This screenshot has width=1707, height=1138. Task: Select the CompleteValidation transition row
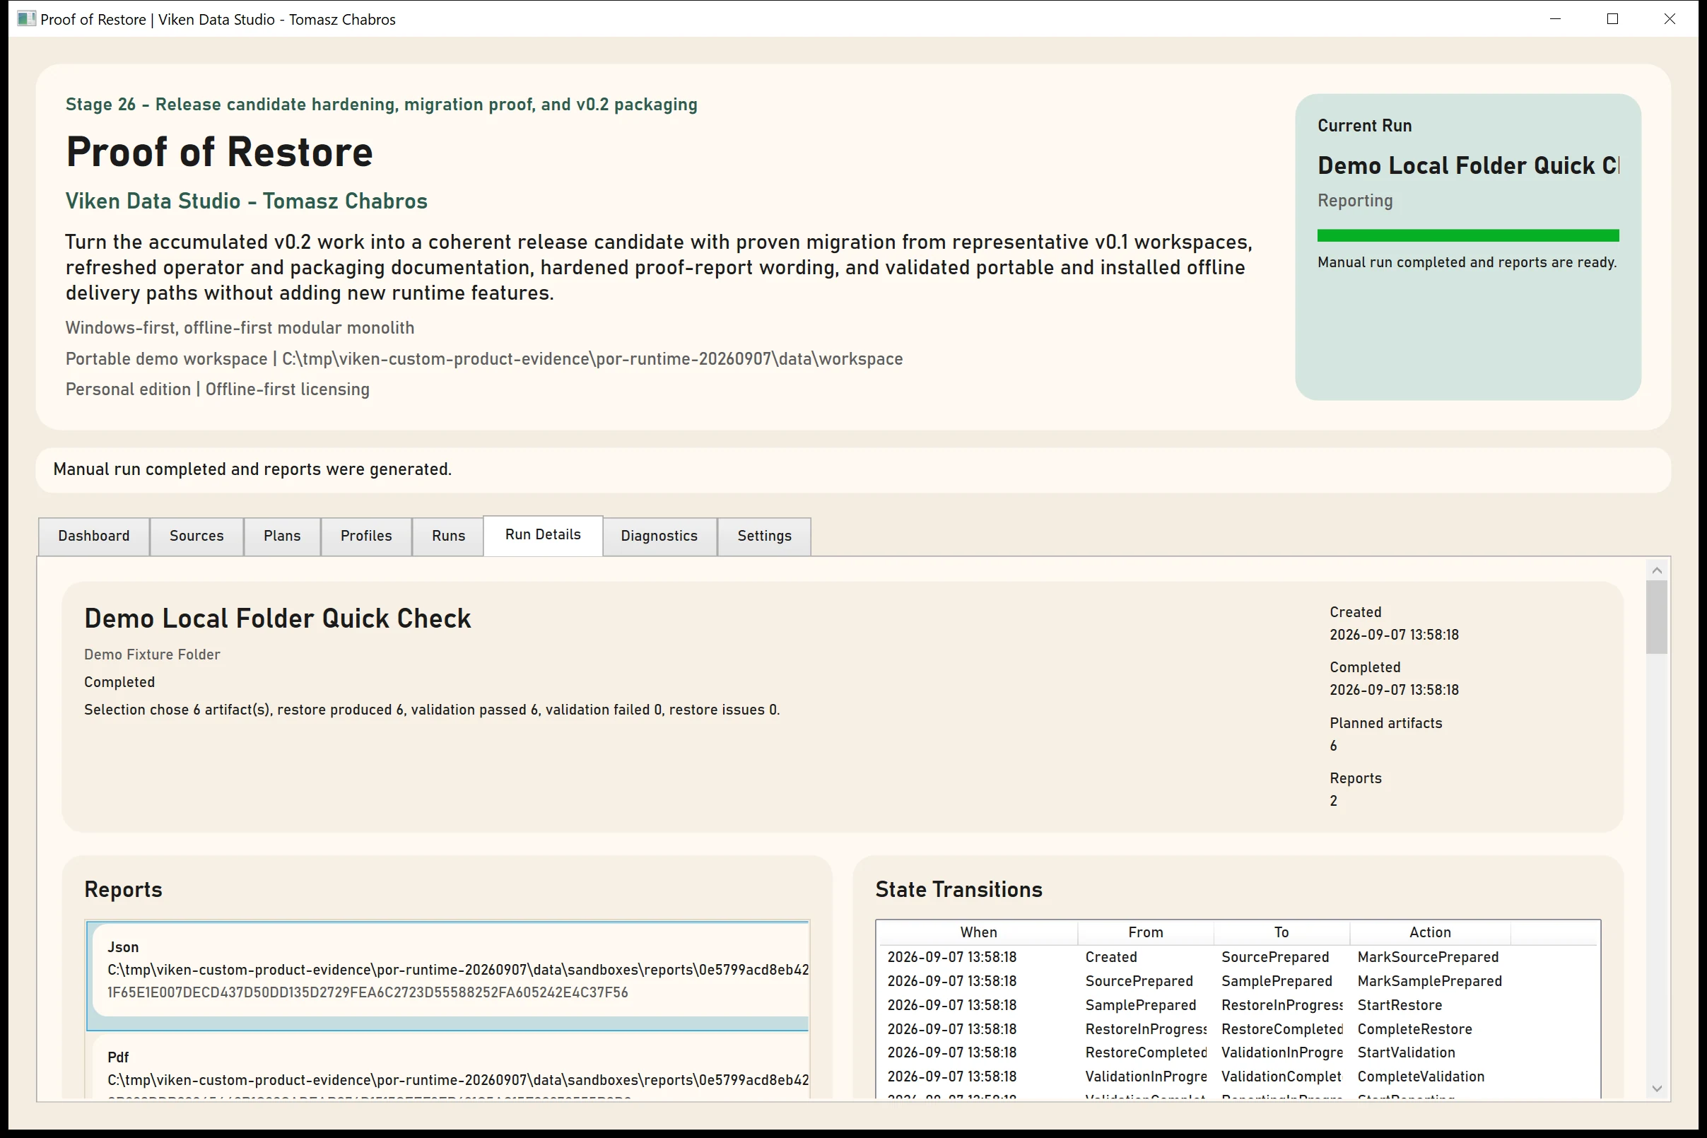point(1238,1077)
